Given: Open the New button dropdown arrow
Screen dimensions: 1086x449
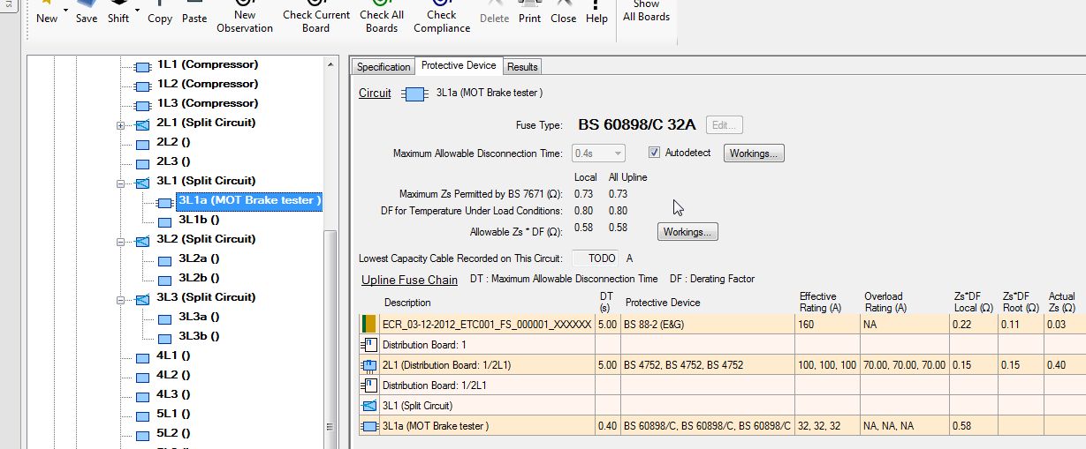Looking at the screenshot, I should coord(66,12).
